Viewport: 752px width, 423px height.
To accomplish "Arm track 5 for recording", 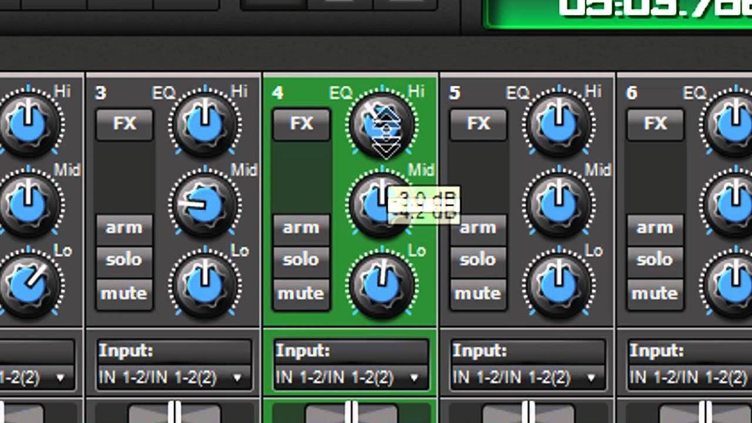I will (x=478, y=229).
